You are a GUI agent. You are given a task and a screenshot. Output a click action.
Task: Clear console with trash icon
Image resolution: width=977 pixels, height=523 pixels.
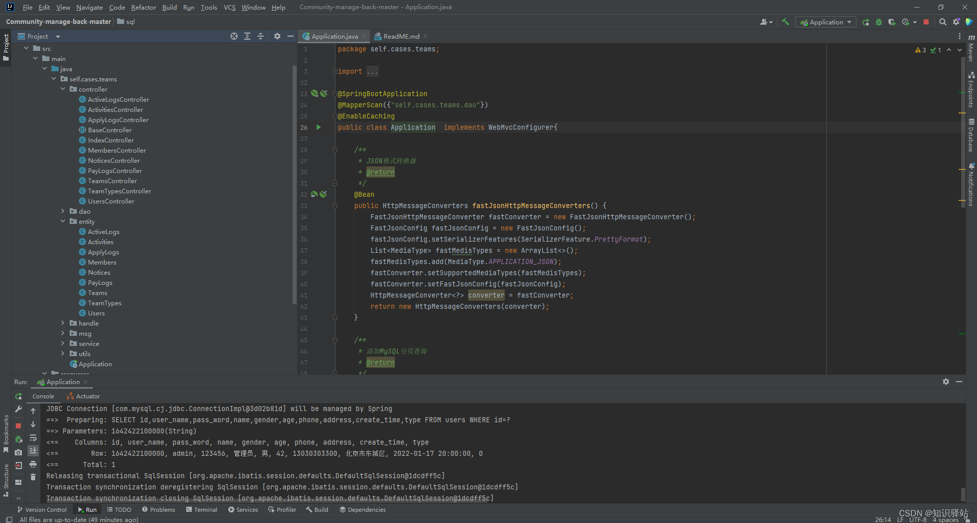(33, 477)
